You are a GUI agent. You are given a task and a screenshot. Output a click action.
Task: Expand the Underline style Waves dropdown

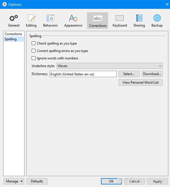point(110,66)
